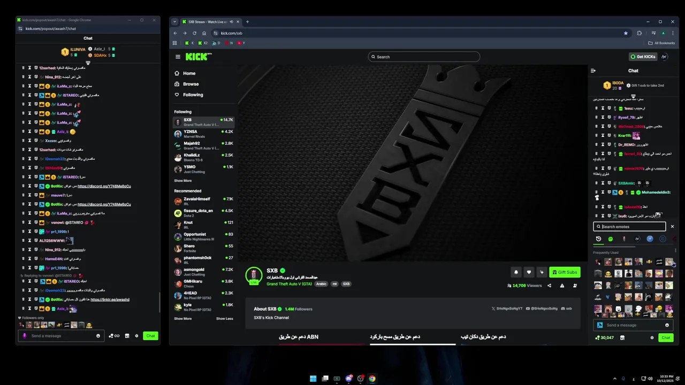Open the profile avatar menu in the Kick header
The width and height of the screenshot is (685, 385).
[664, 57]
